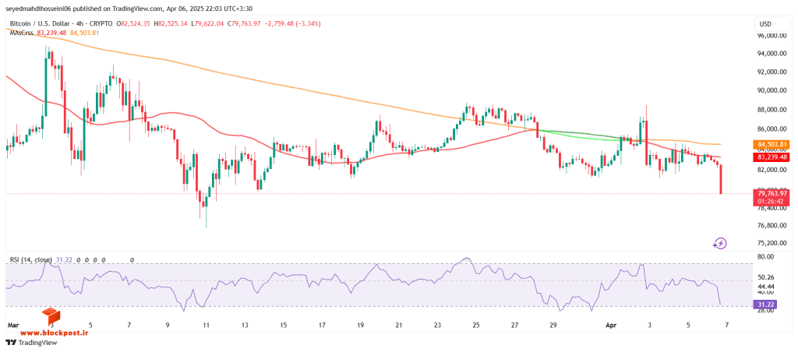Click the MAsCrss indicator label
Image resolution: width=798 pixels, height=352 pixels.
tap(21, 33)
